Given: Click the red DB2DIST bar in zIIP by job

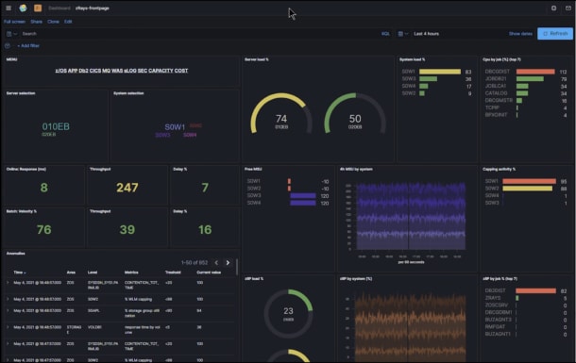Looking at the screenshot, I should (x=535, y=290).
